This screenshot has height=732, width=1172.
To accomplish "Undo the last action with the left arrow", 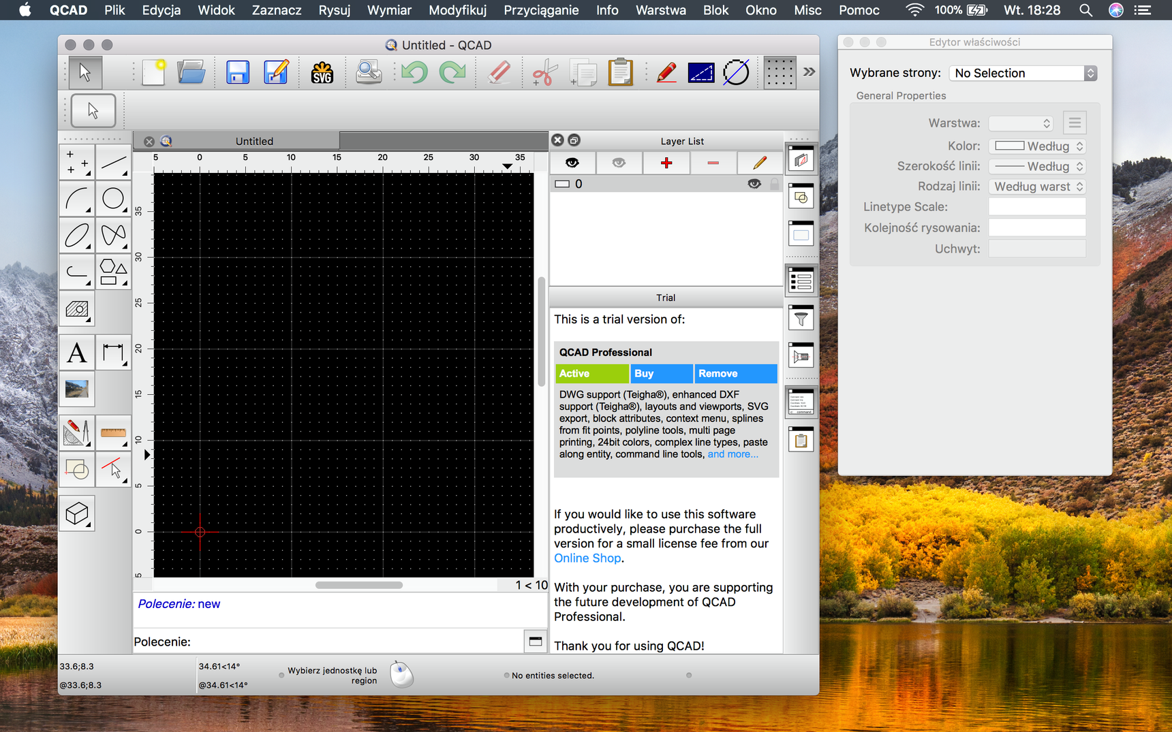I will 414,72.
